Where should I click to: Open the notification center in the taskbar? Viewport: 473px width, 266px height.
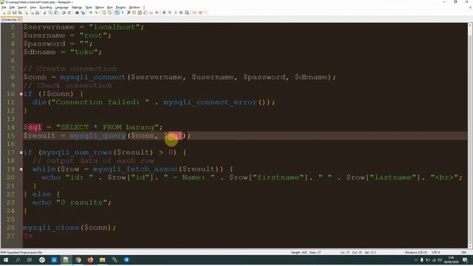[x=465, y=260]
